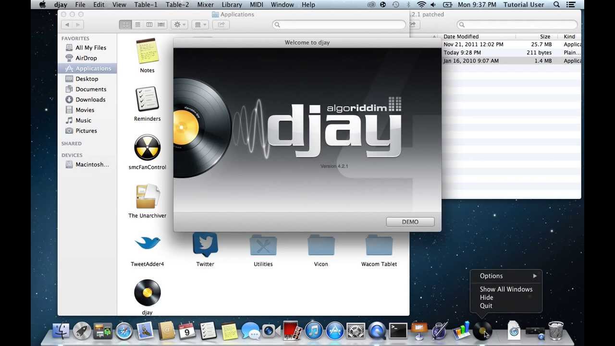Open AirDrop in the Finder sidebar
Screen dimensions: 615x346
click(87, 58)
